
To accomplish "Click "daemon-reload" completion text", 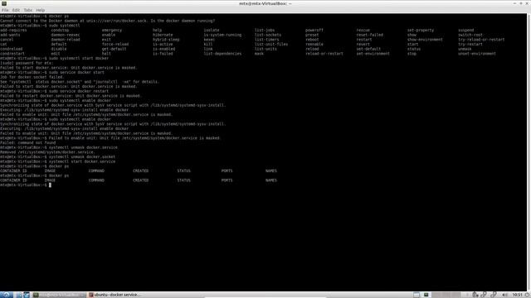I will pos(66,40).
